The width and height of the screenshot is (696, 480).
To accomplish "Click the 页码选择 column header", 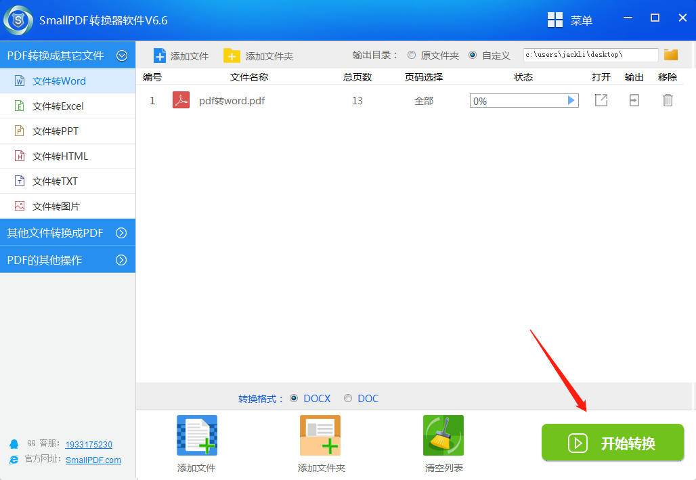I will pyautogui.click(x=424, y=77).
